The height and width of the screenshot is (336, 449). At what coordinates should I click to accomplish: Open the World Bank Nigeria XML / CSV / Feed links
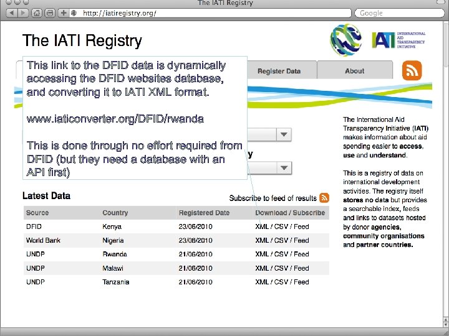click(282, 240)
